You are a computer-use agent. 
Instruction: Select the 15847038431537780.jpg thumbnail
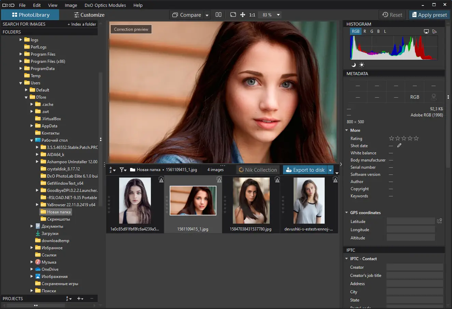click(251, 201)
